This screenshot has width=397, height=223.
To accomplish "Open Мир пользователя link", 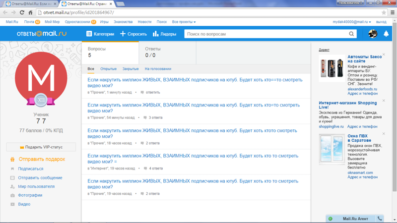I will point(36,187).
